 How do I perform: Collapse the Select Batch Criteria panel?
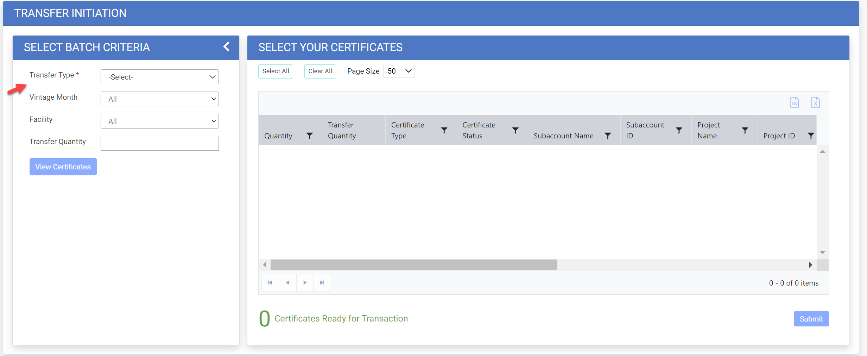click(x=227, y=47)
